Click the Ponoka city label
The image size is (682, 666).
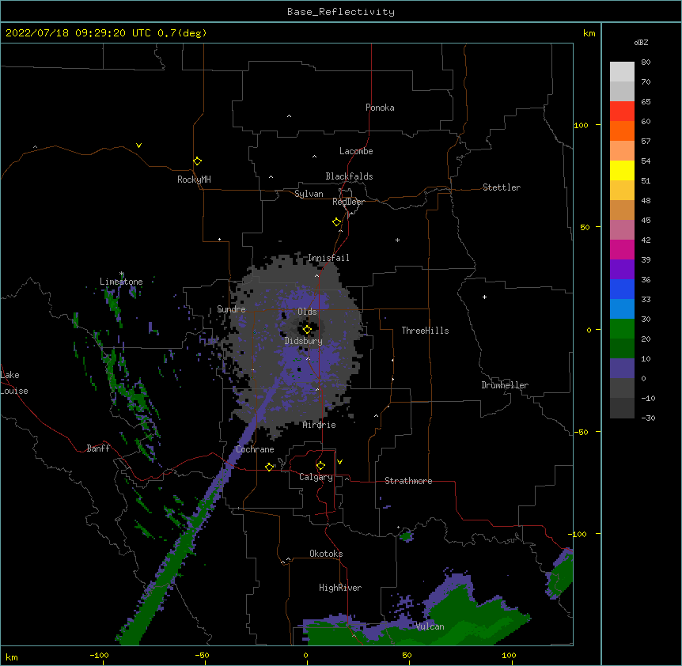(x=380, y=108)
